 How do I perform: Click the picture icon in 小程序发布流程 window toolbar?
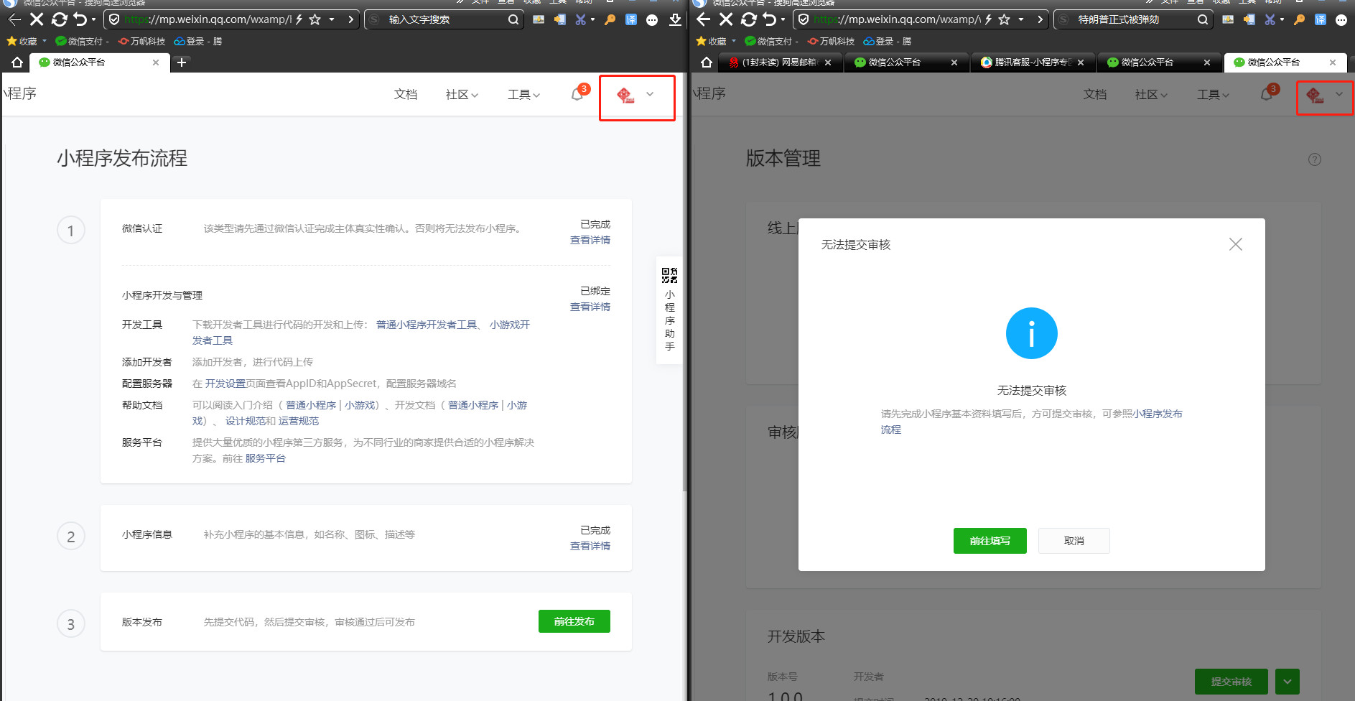click(x=539, y=19)
